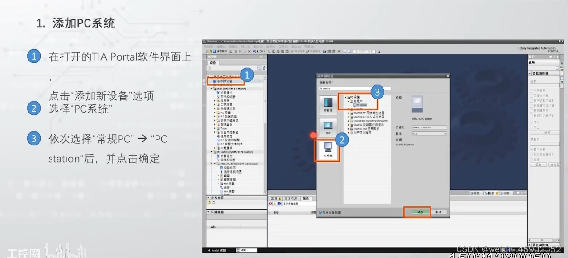Open the 版本 V1.0 dropdown
The height and width of the screenshot is (258, 568).
[445, 134]
